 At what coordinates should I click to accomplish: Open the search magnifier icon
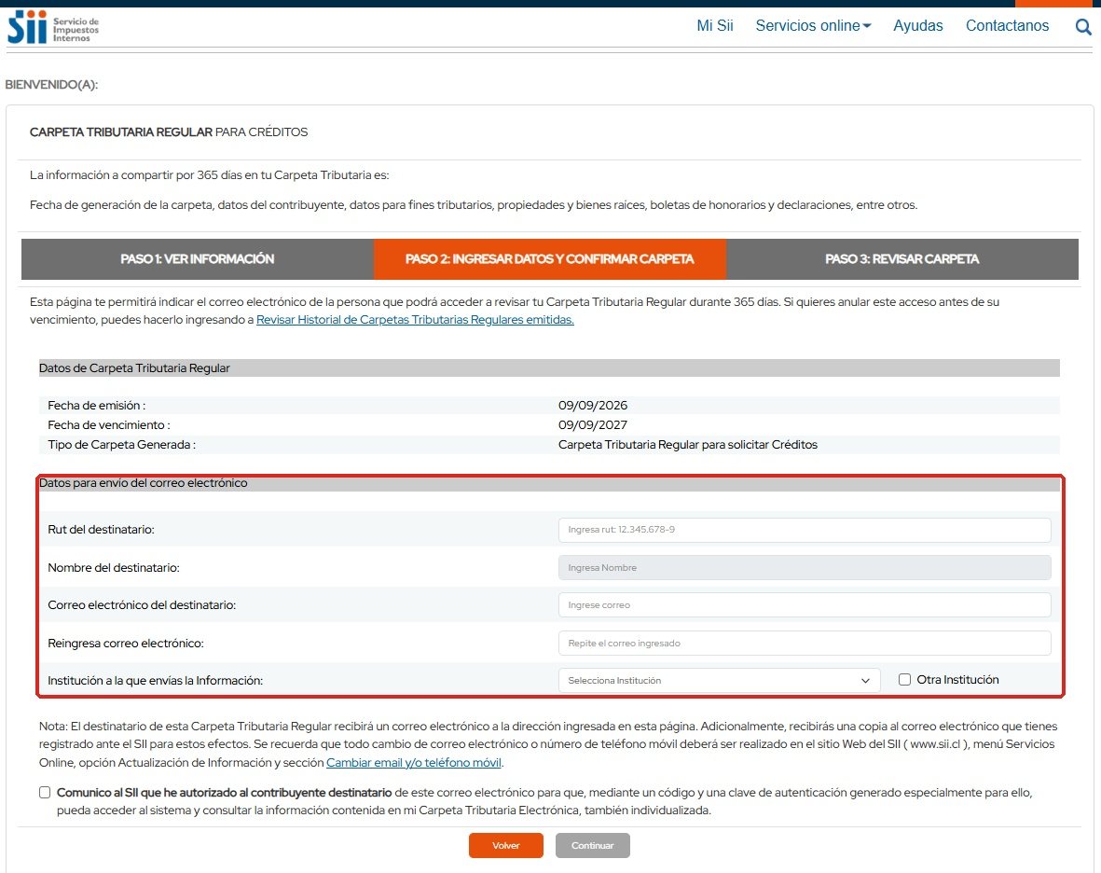point(1083,27)
